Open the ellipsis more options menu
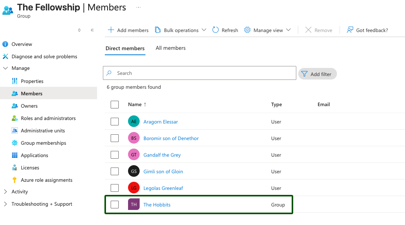This screenshot has height=225, width=405. coord(138,7)
